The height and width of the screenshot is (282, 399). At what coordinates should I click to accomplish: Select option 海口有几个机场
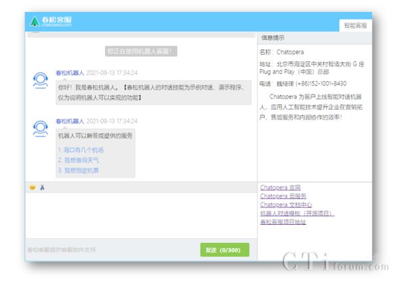(80, 150)
